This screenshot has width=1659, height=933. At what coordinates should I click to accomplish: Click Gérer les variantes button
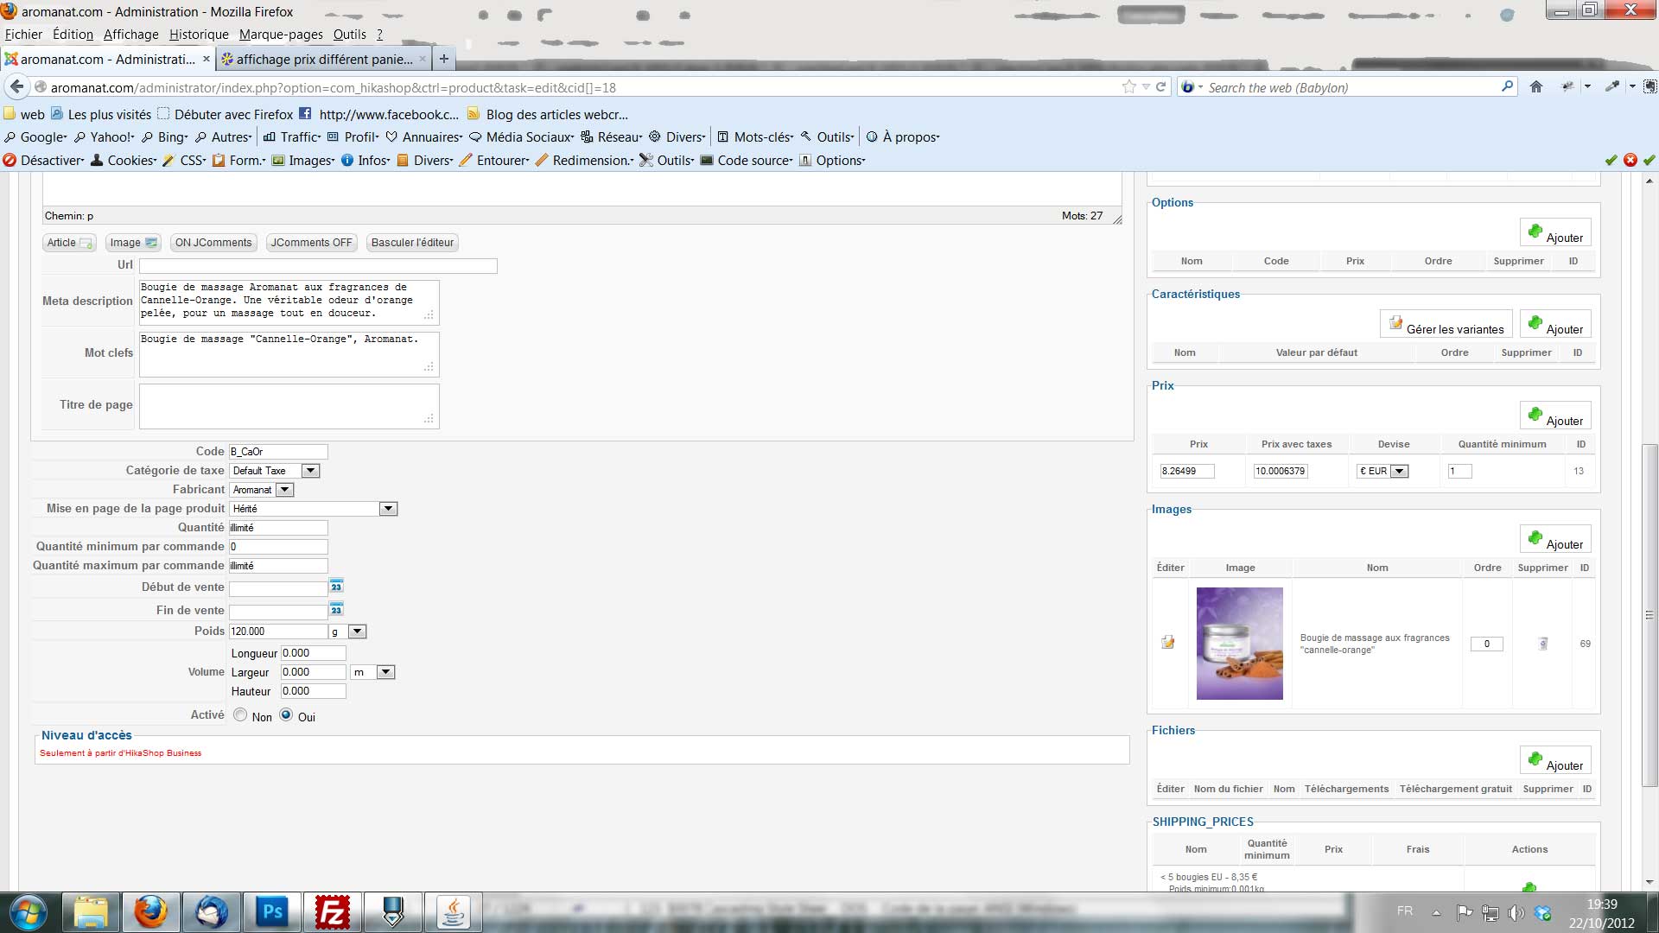pos(1446,324)
